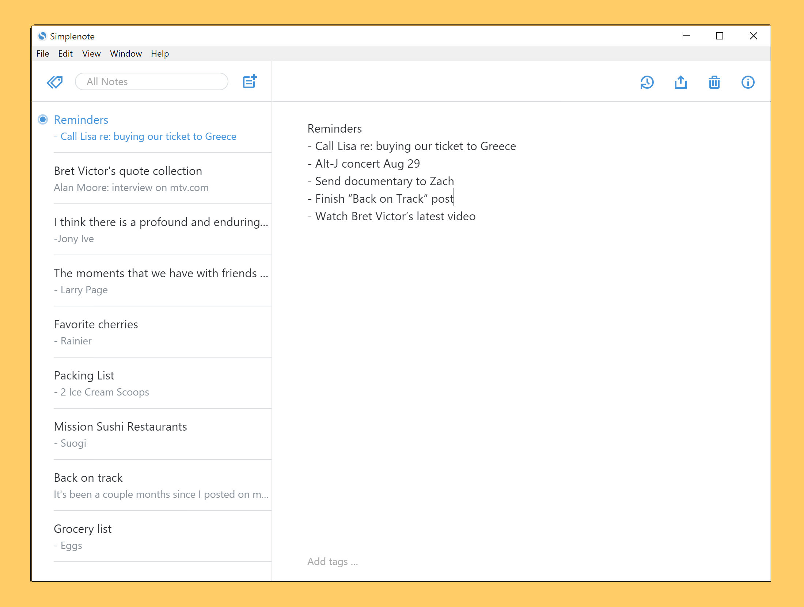Select Bret Victor's quote collection note

click(x=161, y=179)
